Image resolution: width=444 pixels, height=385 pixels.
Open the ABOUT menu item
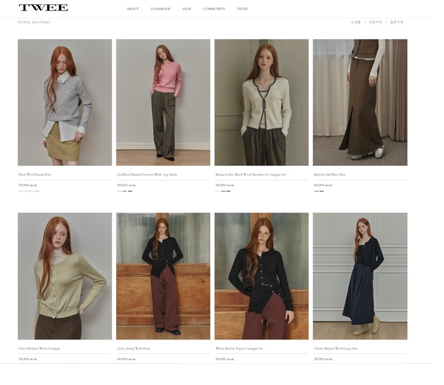point(133,9)
